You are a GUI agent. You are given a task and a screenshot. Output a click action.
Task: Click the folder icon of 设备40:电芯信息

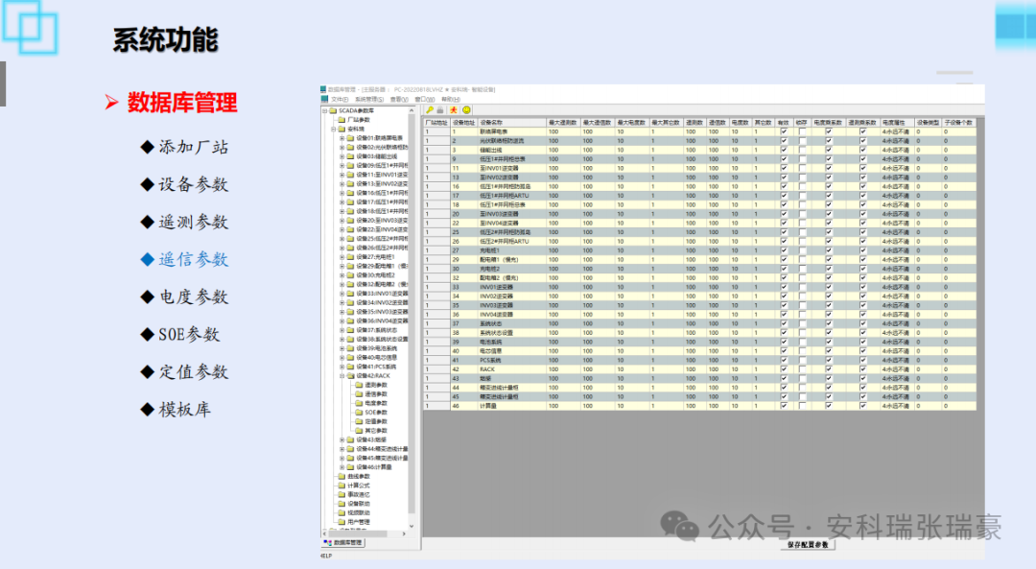(351, 358)
